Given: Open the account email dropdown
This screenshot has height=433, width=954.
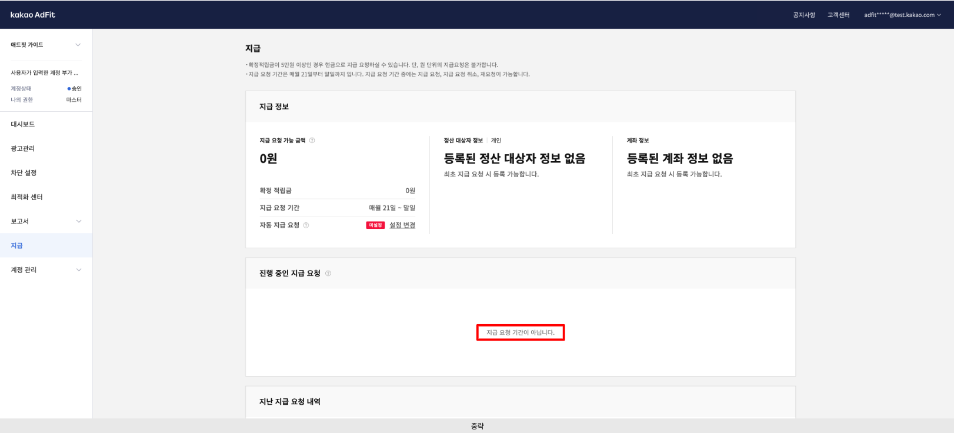Looking at the screenshot, I should (902, 15).
